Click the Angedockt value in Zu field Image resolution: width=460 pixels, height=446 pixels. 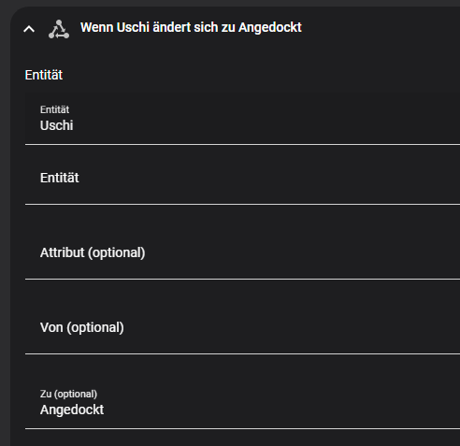pyautogui.click(x=72, y=410)
